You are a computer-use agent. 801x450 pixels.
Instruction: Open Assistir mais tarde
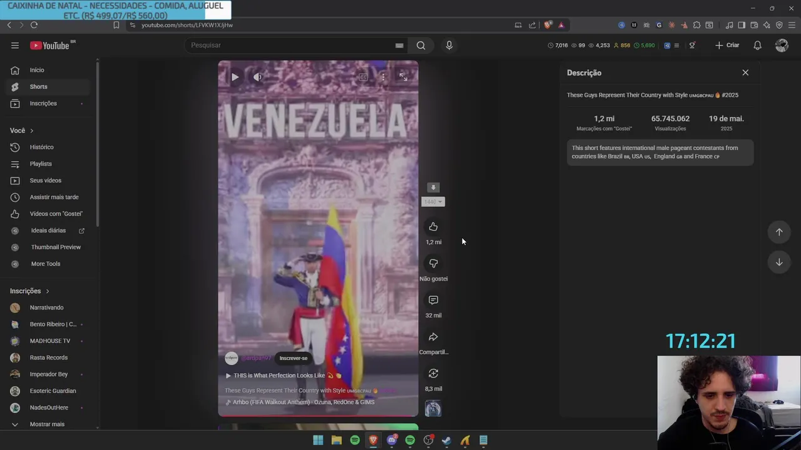(x=49, y=197)
